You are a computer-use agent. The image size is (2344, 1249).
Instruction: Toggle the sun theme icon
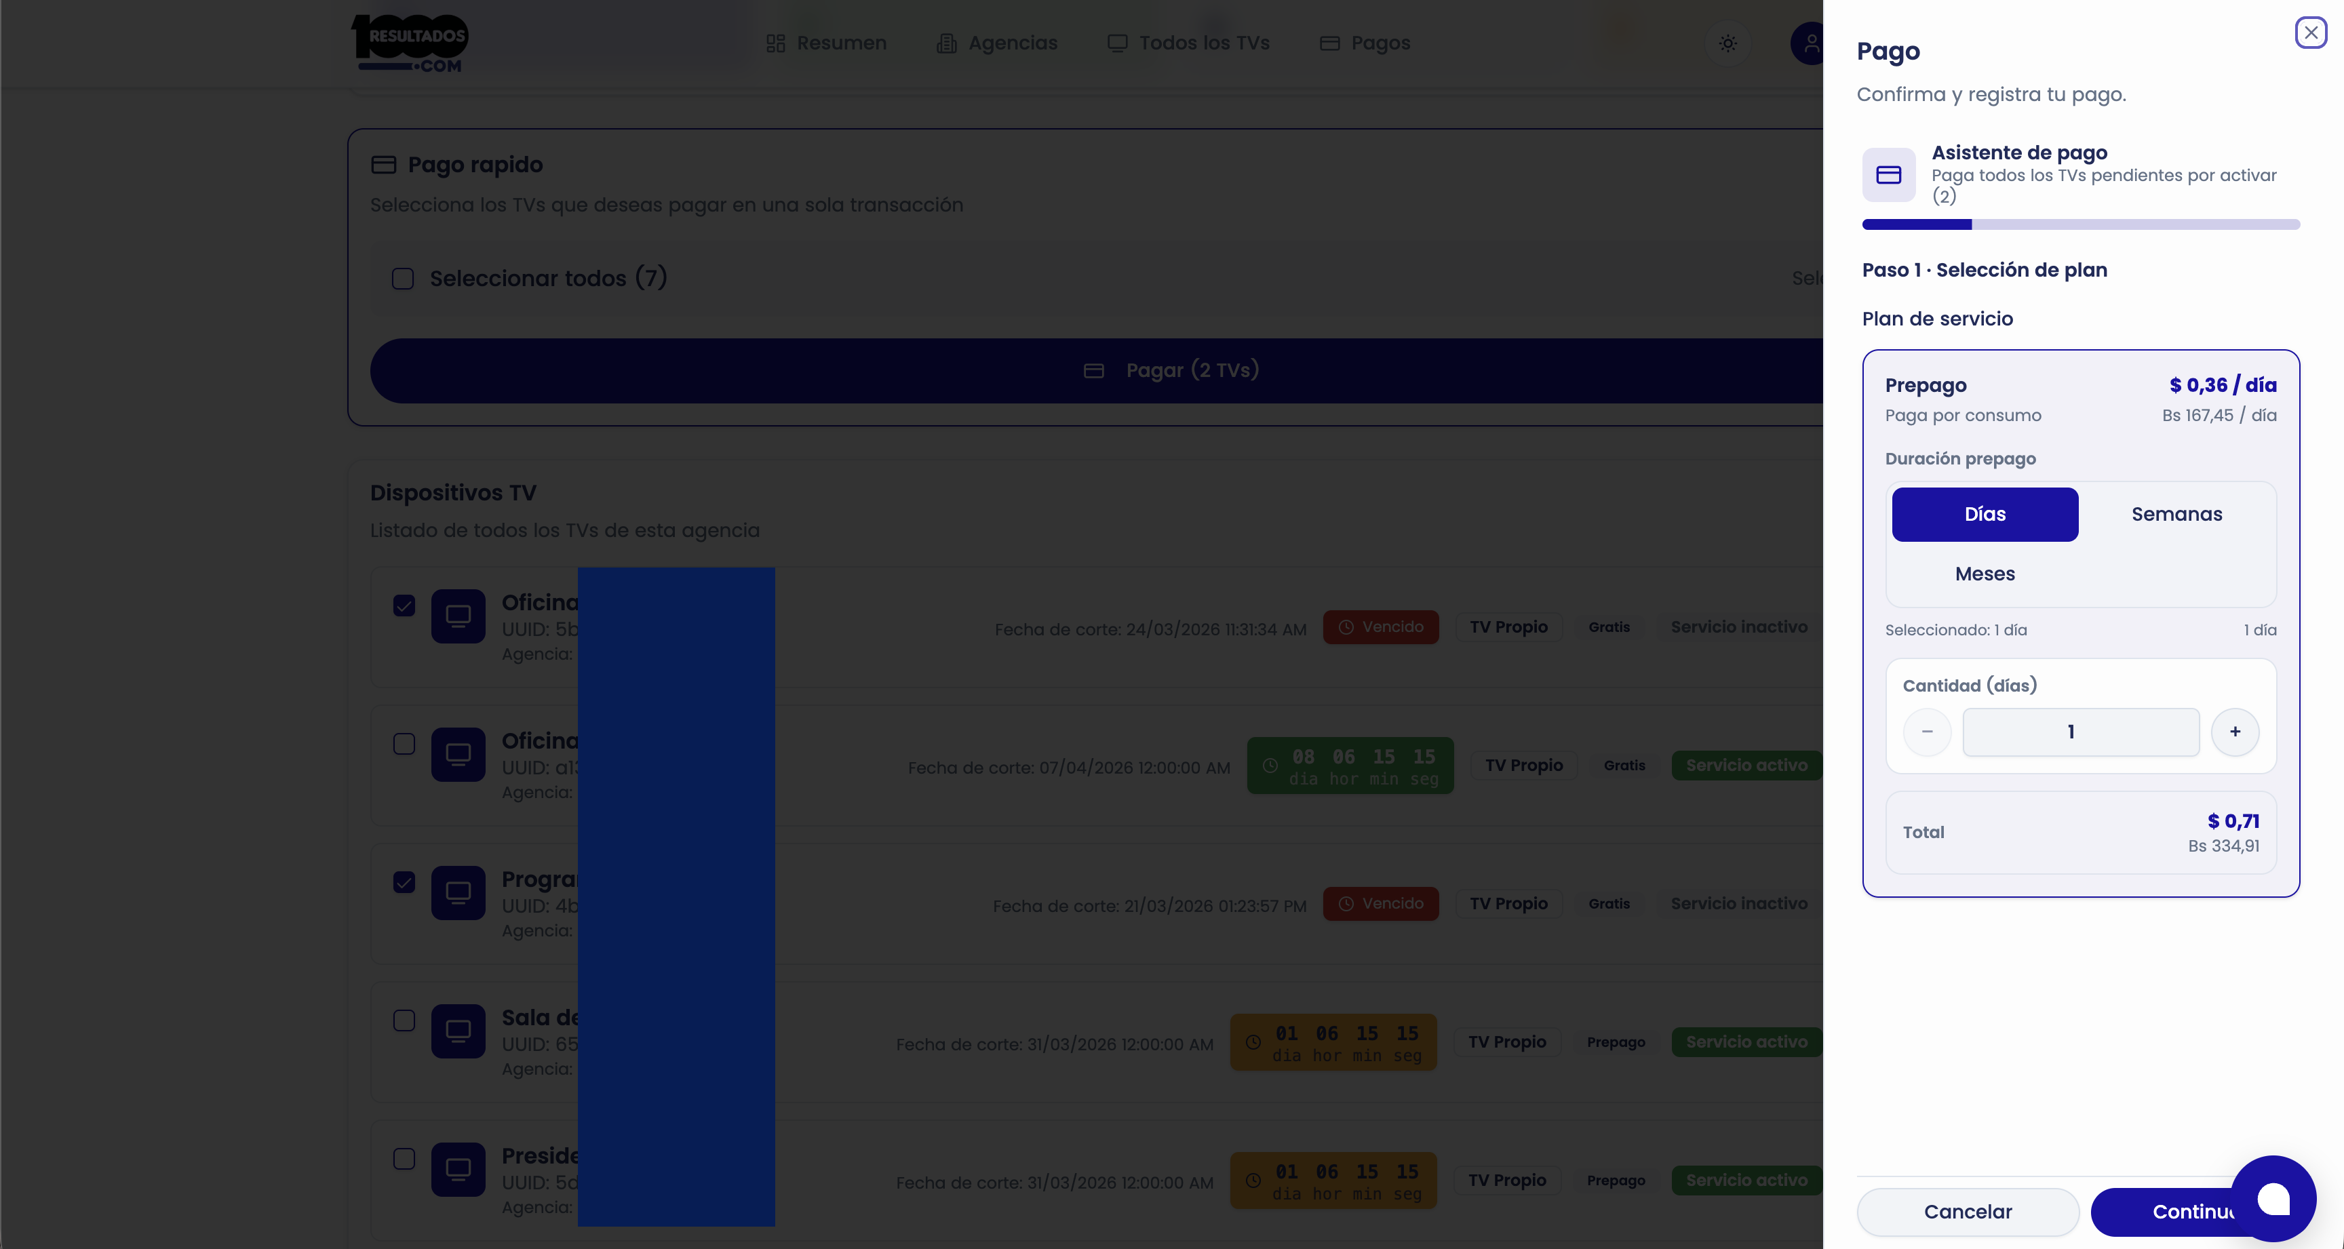tap(1728, 43)
